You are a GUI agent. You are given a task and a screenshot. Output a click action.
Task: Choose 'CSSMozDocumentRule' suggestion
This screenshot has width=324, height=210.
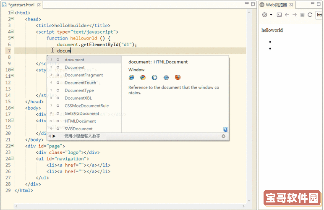(84, 105)
